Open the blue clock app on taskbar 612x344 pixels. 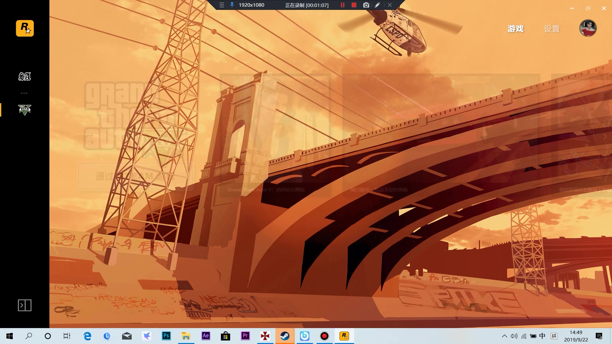pyautogui.click(x=107, y=336)
